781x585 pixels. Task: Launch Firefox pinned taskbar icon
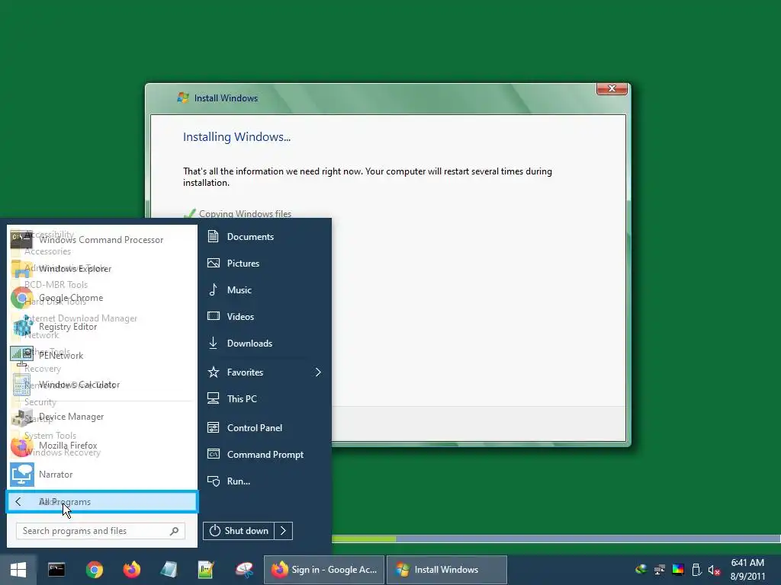click(x=132, y=570)
